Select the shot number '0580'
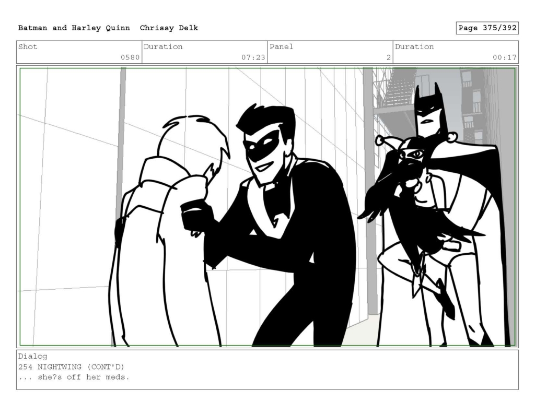 130,57
